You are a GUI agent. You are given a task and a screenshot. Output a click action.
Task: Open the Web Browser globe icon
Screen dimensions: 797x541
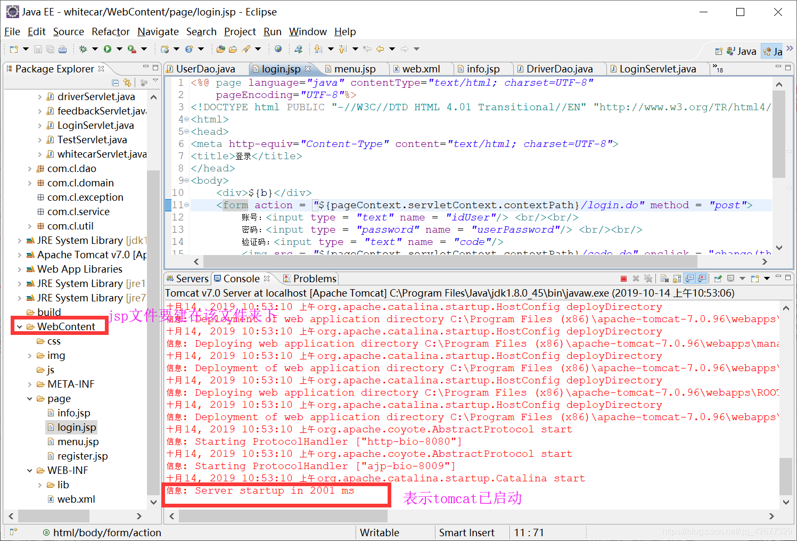click(x=278, y=49)
